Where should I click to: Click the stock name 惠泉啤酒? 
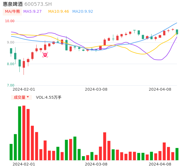click(13, 4)
